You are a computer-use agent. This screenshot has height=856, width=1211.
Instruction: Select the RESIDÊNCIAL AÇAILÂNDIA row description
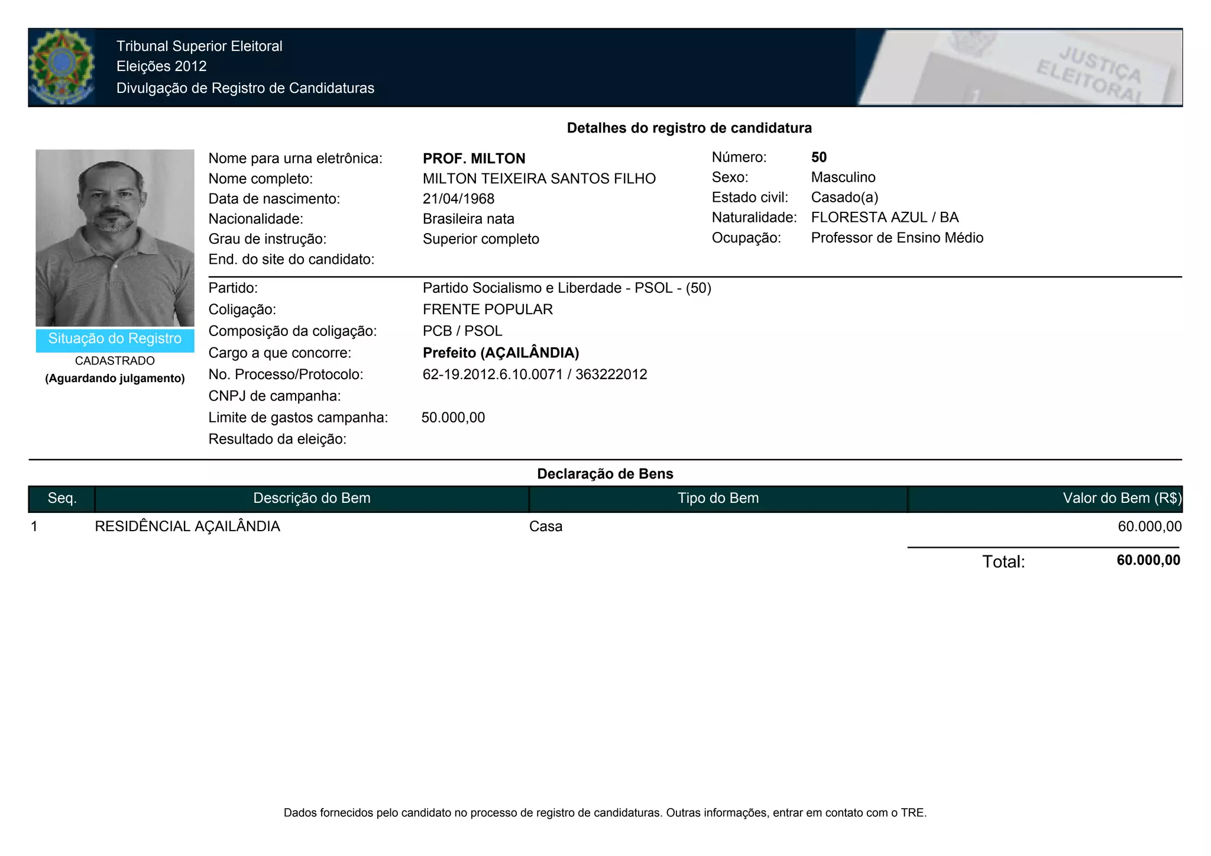point(187,526)
